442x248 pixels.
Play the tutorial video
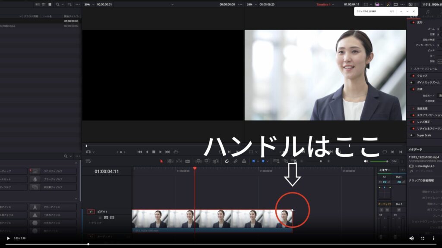[x=8, y=239]
